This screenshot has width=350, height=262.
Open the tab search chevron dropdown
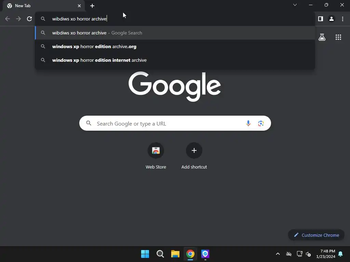pyautogui.click(x=295, y=5)
